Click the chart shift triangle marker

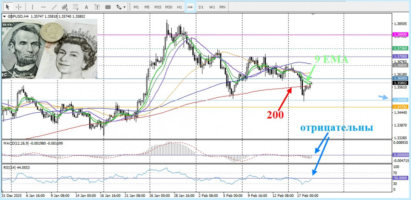click(313, 15)
